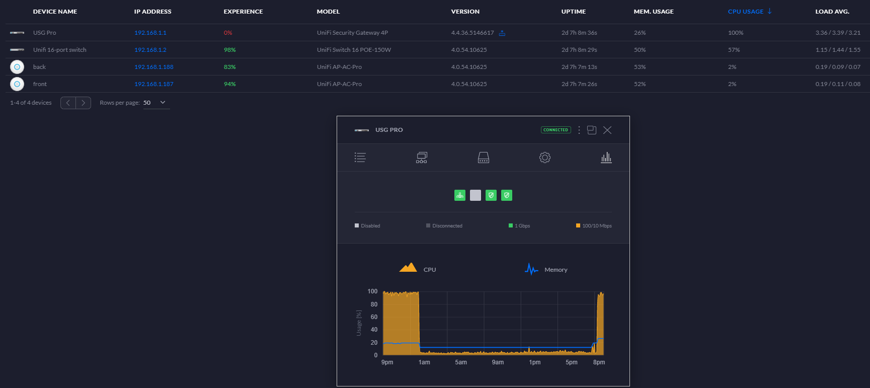Click the firmware upgrade icon for USG Pro
Screen dimensions: 870x388
coord(502,33)
